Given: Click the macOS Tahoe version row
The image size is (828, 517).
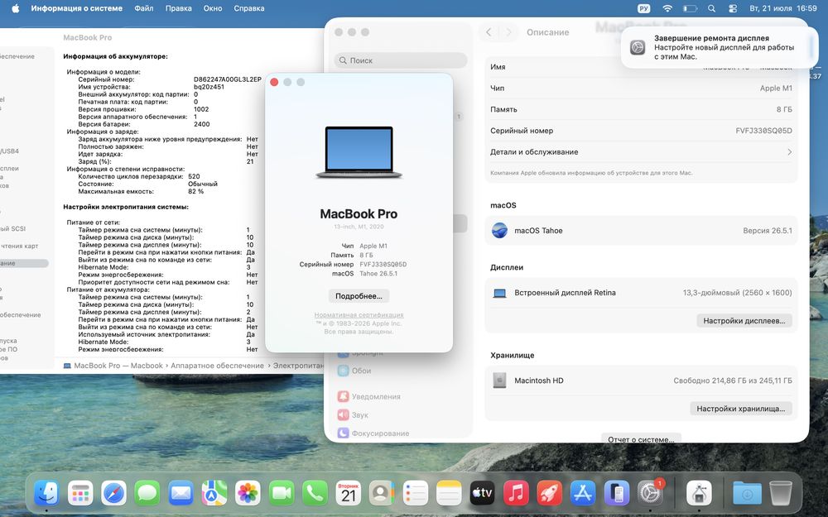Looking at the screenshot, I should (641, 231).
